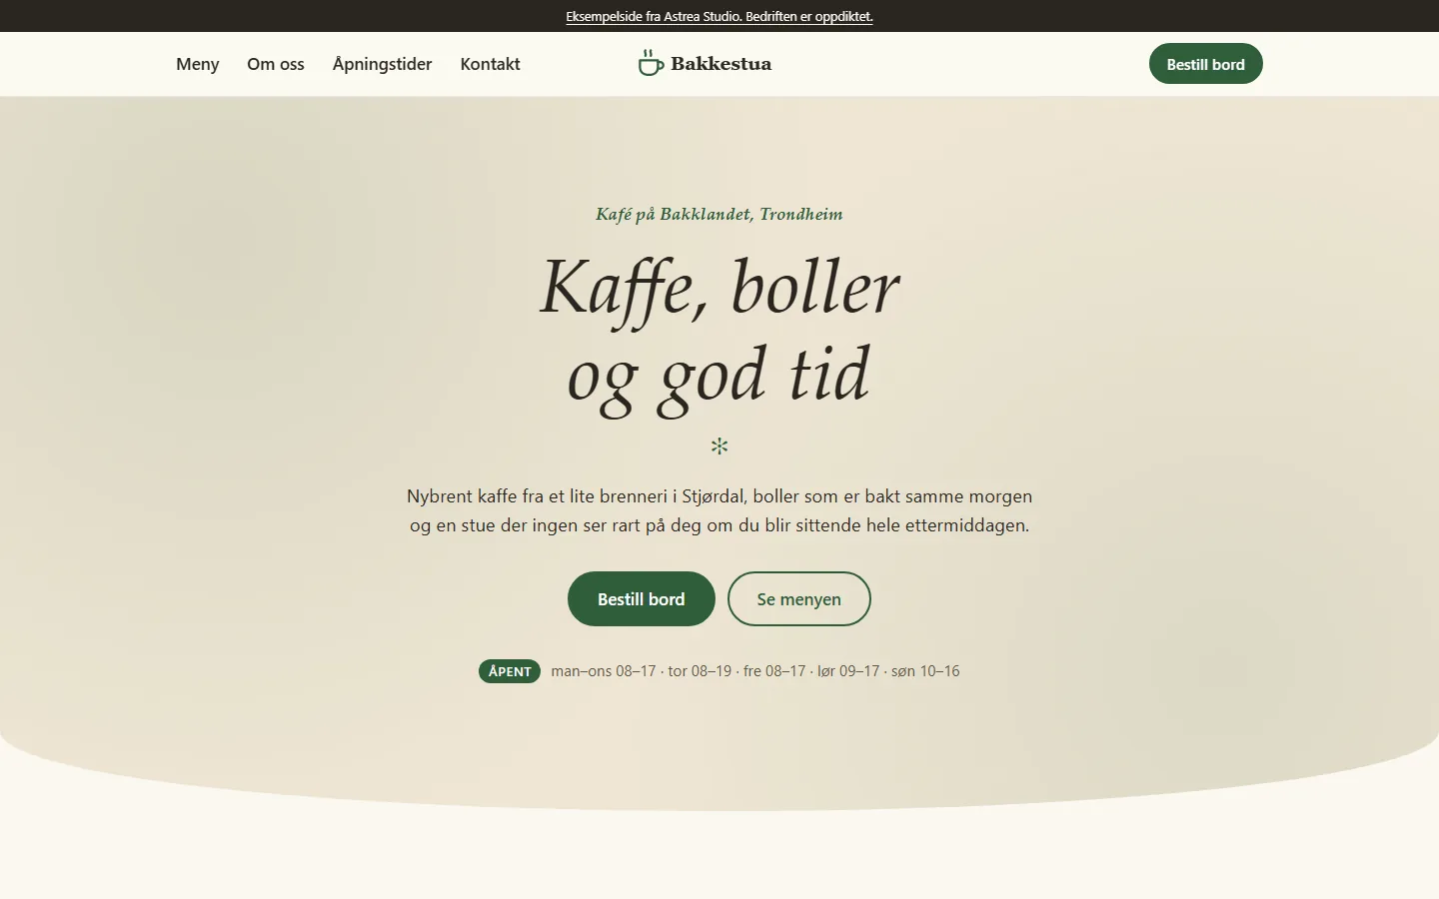Click the tagline 'Kafé på Bakklandet, Trondheim'
The height and width of the screenshot is (899, 1439).
click(719, 214)
